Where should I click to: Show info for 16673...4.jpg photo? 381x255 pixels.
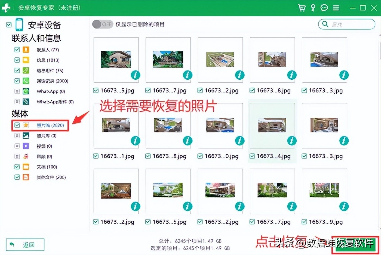pyautogui.click(x=292, y=141)
